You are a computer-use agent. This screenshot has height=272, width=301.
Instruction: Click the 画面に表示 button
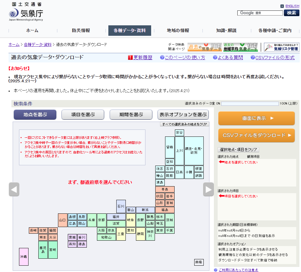click(x=256, y=118)
